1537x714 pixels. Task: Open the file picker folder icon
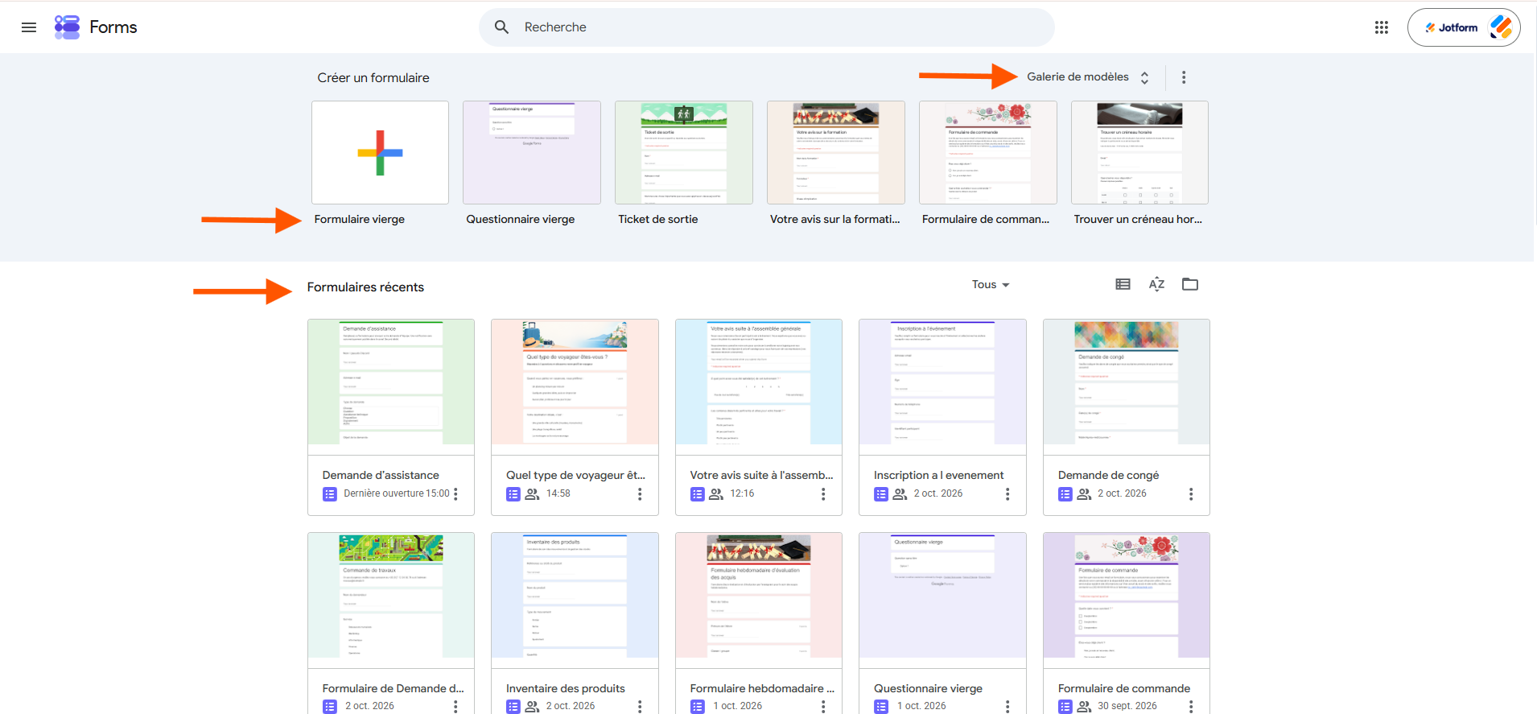click(x=1190, y=284)
